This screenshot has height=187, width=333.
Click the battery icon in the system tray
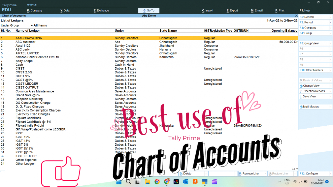click(305, 181)
